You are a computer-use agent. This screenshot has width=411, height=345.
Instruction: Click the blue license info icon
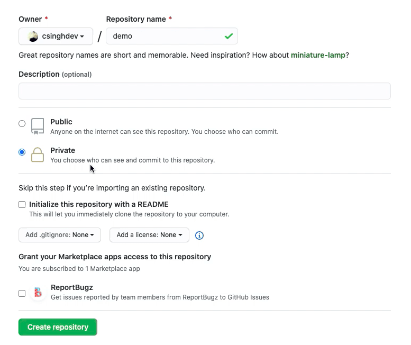[x=199, y=235]
